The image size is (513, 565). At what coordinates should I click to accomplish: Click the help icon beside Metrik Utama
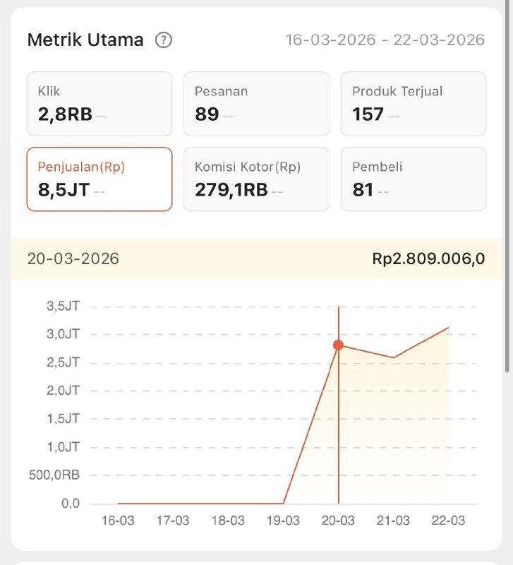click(x=163, y=40)
